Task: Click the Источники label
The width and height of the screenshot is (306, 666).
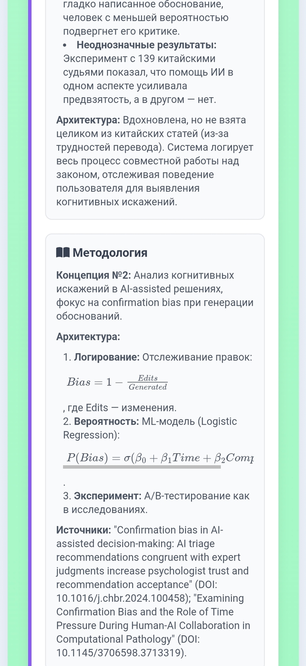Action: [x=83, y=530]
